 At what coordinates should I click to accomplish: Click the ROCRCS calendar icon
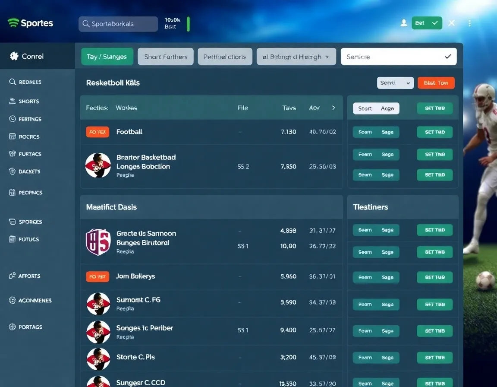[x=12, y=136]
